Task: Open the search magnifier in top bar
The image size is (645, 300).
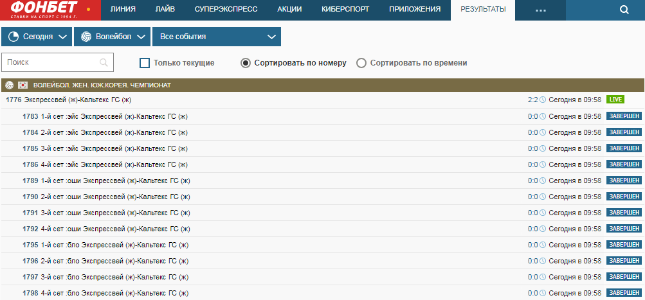Action: [624, 10]
